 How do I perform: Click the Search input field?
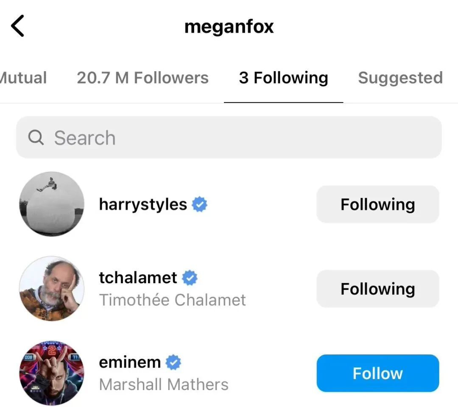[x=237, y=137]
